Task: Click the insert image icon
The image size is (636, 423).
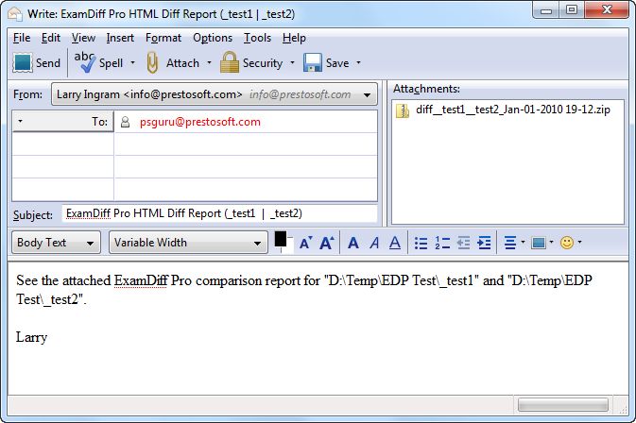Action: (539, 243)
